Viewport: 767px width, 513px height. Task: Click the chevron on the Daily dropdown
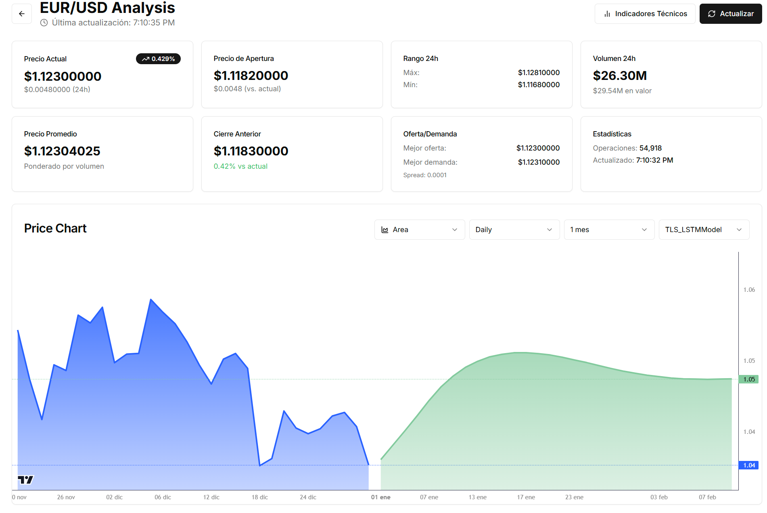tap(550, 230)
